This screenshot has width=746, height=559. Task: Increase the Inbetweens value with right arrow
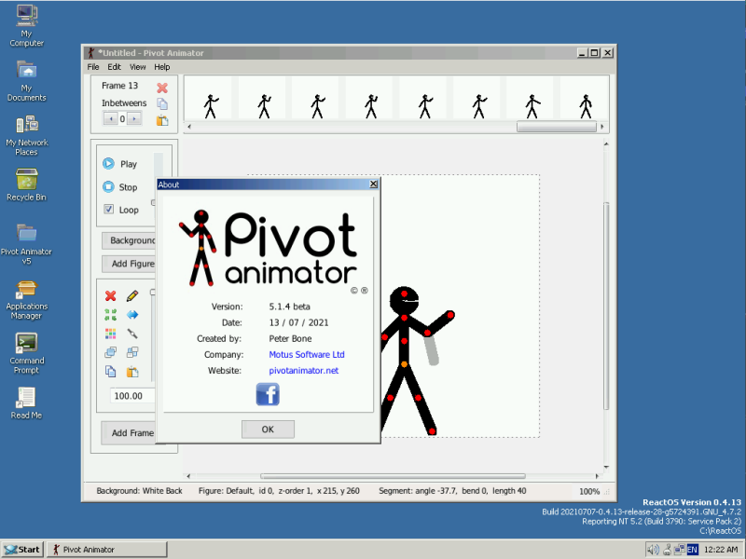tap(134, 119)
